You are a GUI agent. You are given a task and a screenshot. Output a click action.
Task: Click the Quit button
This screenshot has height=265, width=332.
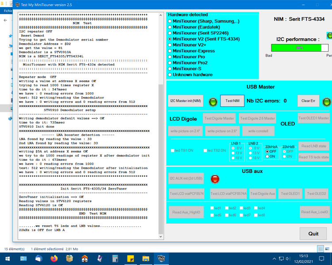tap(313, 234)
